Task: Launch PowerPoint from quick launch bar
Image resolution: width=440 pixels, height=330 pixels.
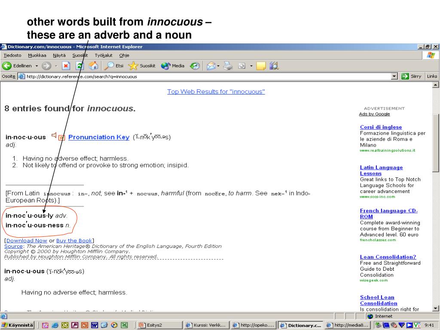Action: pos(85,325)
